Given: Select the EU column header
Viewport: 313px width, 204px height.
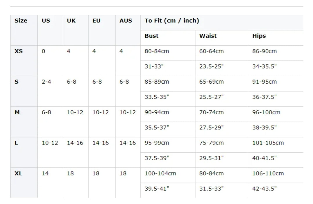Looking at the screenshot, I should 97,21.
